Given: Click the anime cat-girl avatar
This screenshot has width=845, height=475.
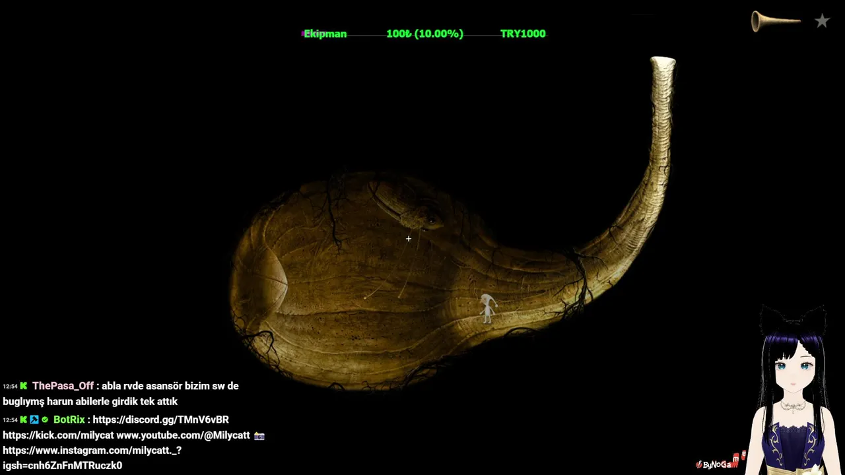Looking at the screenshot, I should [792, 391].
